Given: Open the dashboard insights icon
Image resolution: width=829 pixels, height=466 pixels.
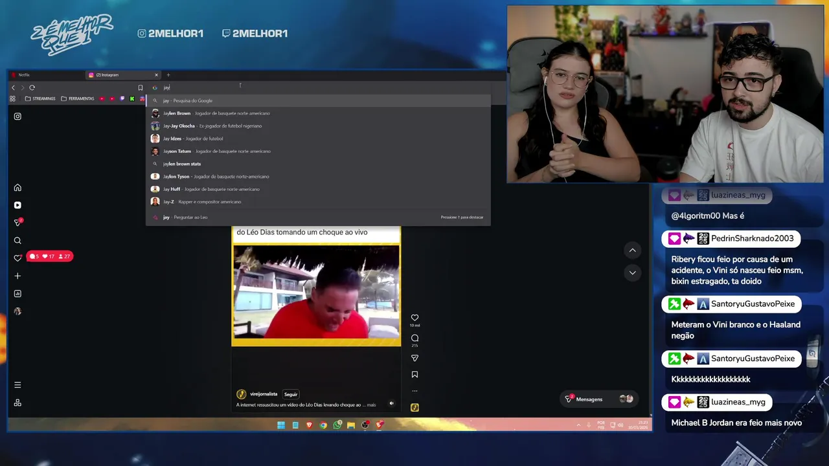Looking at the screenshot, I should pyautogui.click(x=17, y=294).
